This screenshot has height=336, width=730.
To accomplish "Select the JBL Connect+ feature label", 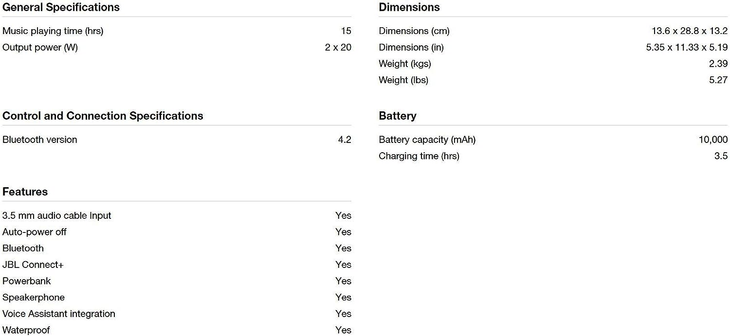I will (33, 265).
